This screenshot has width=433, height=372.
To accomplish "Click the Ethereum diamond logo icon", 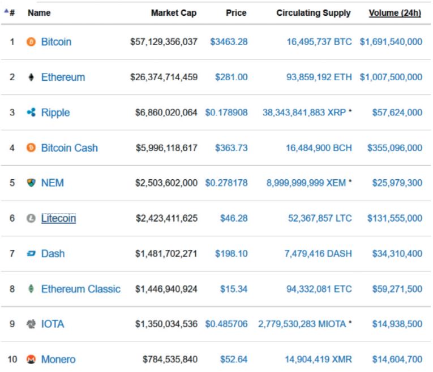I will tap(31, 77).
